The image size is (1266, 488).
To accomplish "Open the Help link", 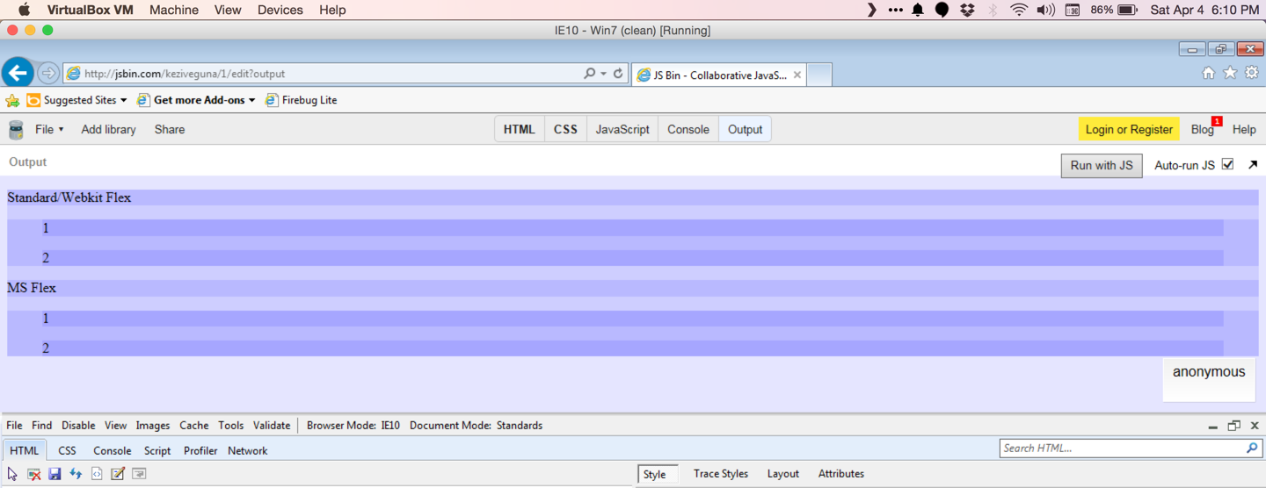I will [x=1244, y=129].
